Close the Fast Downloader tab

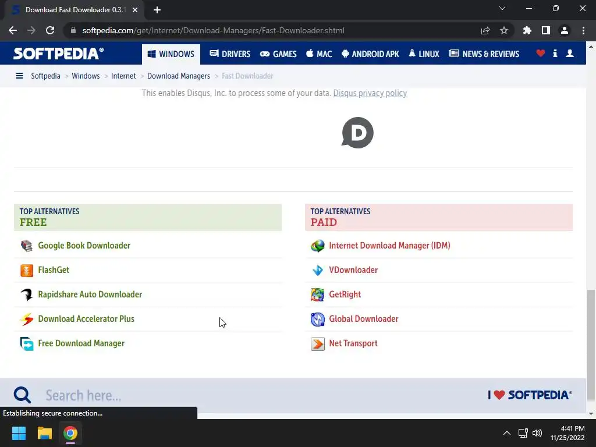(x=135, y=10)
